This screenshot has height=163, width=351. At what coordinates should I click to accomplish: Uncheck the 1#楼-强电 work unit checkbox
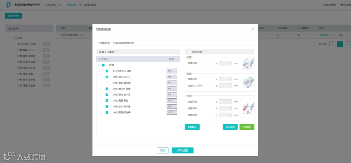pos(107,94)
